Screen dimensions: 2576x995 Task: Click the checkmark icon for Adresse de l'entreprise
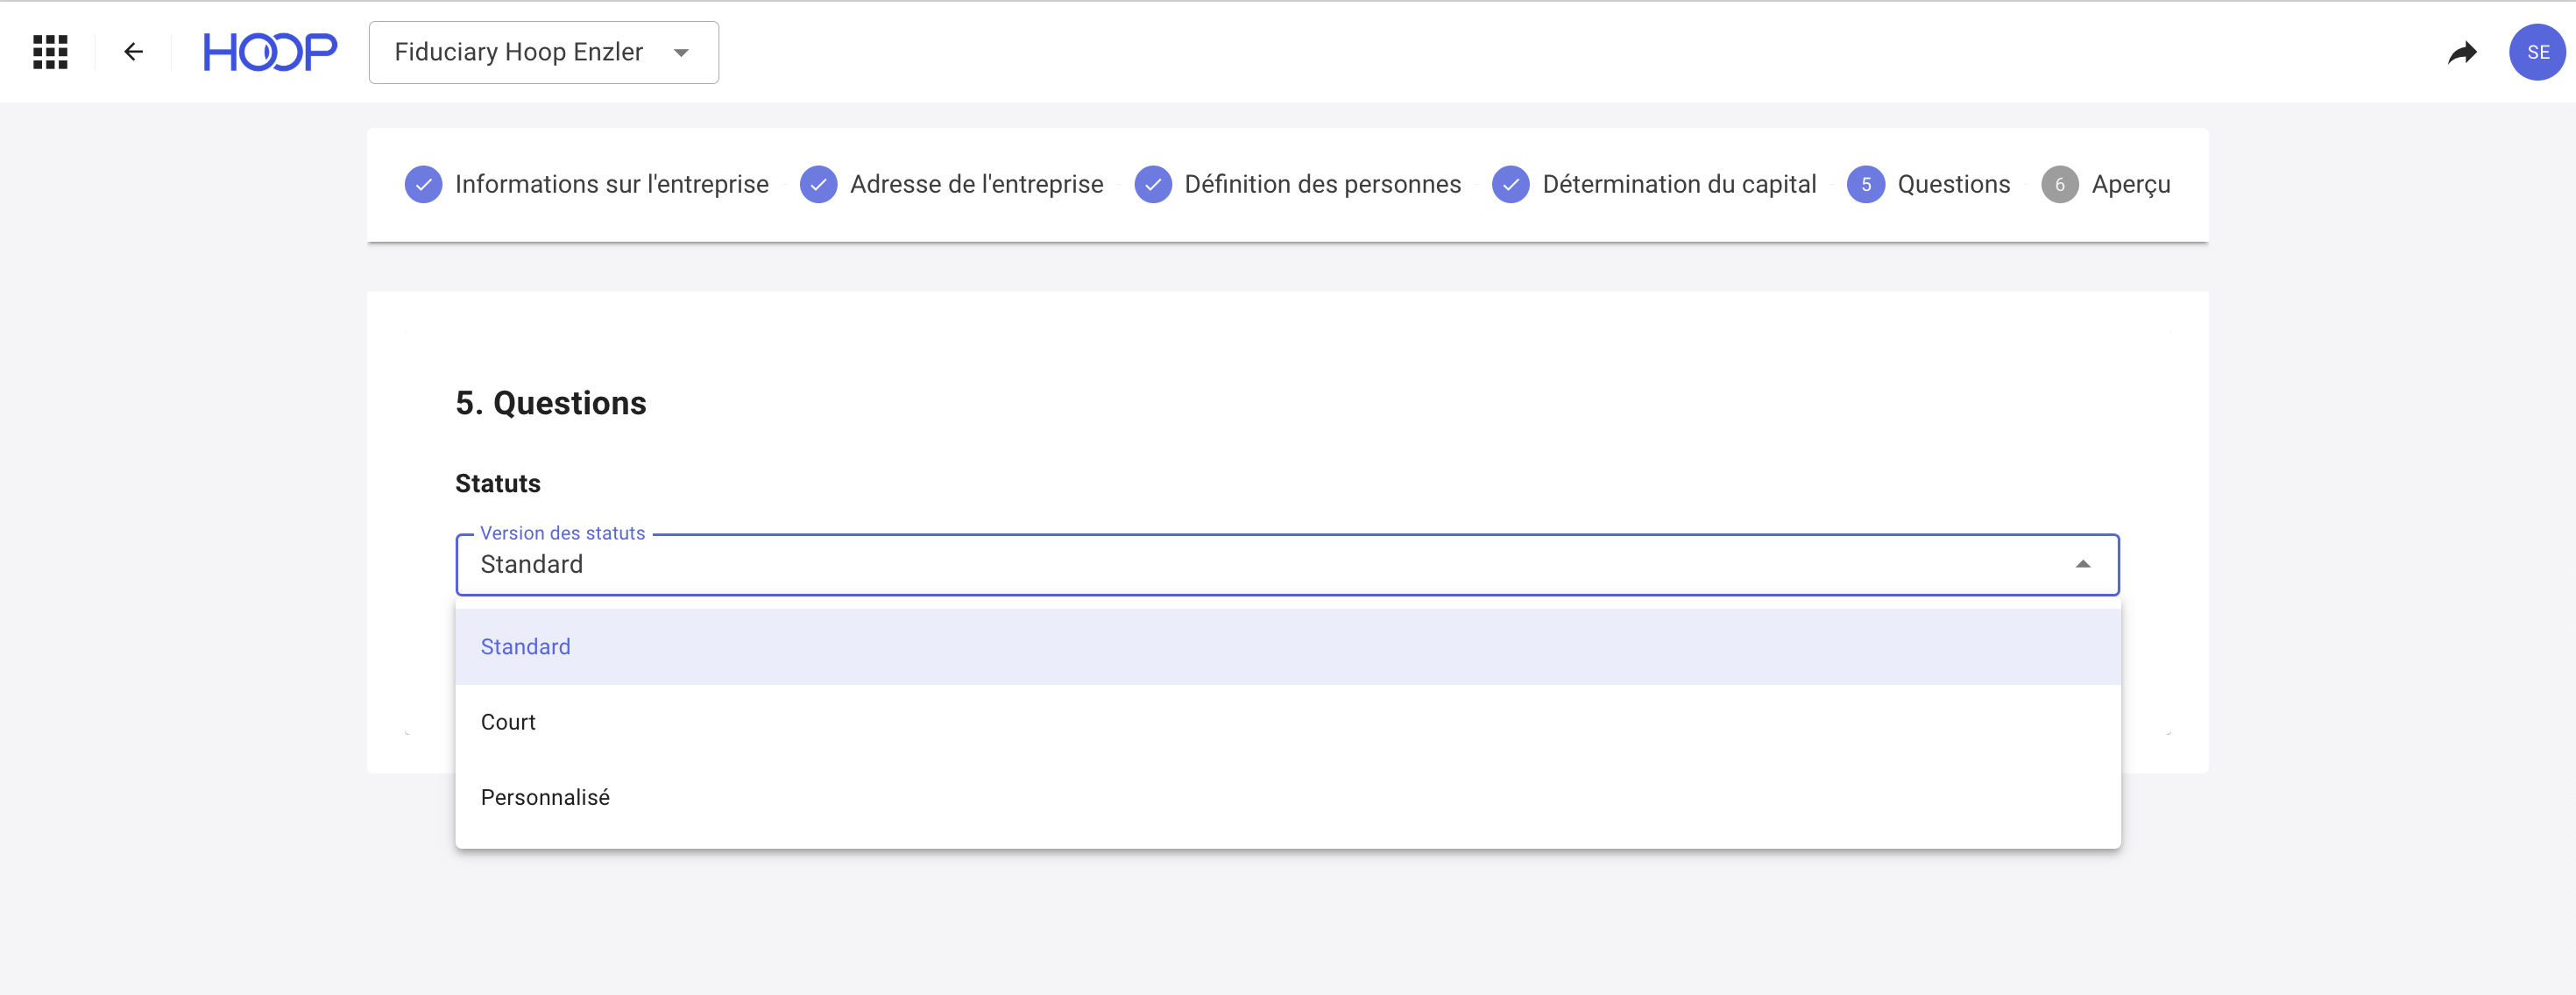(818, 185)
